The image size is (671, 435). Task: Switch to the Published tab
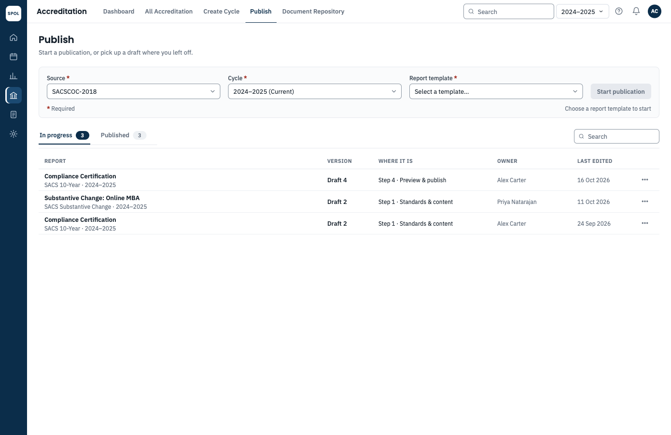point(124,135)
